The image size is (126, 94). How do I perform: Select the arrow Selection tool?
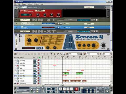(x=52, y=54)
